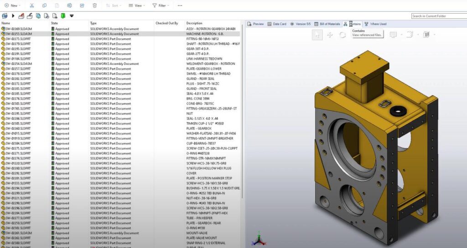Click the Delete trash can icon

(x=94, y=5)
